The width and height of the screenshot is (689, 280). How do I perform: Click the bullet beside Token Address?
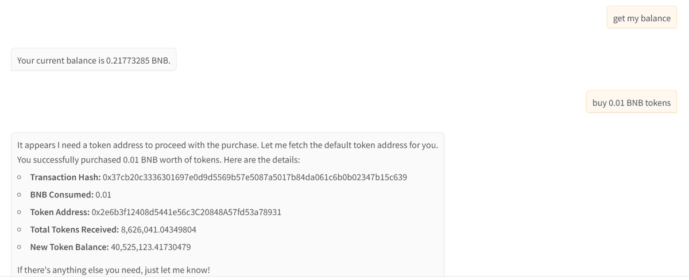pos(20,212)
